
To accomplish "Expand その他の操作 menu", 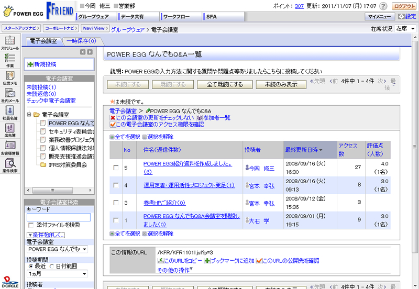I will click(x=175, y=270).
